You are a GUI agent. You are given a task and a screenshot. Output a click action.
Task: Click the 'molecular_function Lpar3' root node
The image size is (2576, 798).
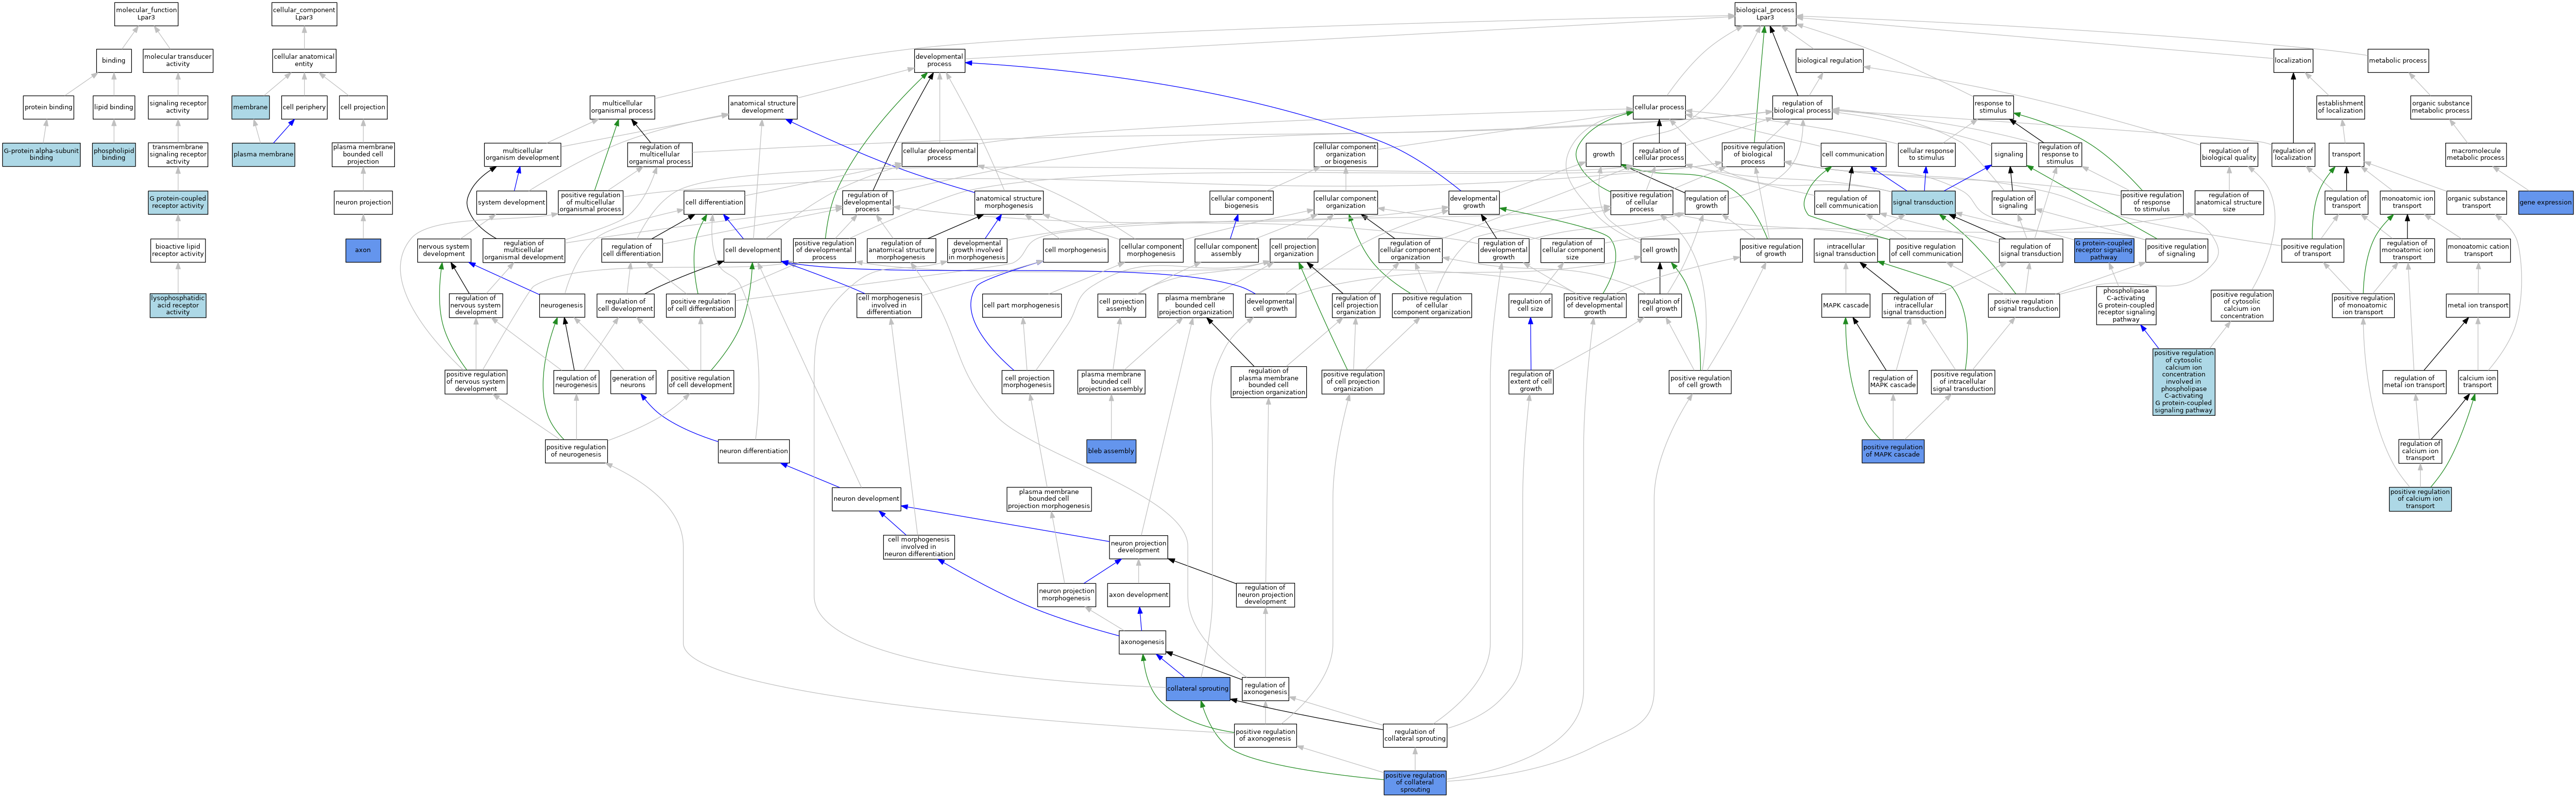(146, 14)
